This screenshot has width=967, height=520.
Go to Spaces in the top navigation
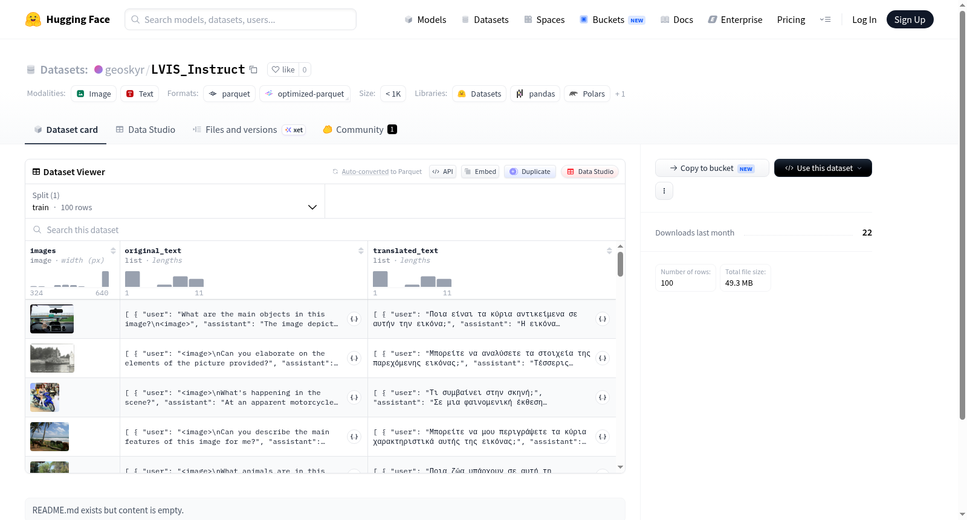click(545, 19)
